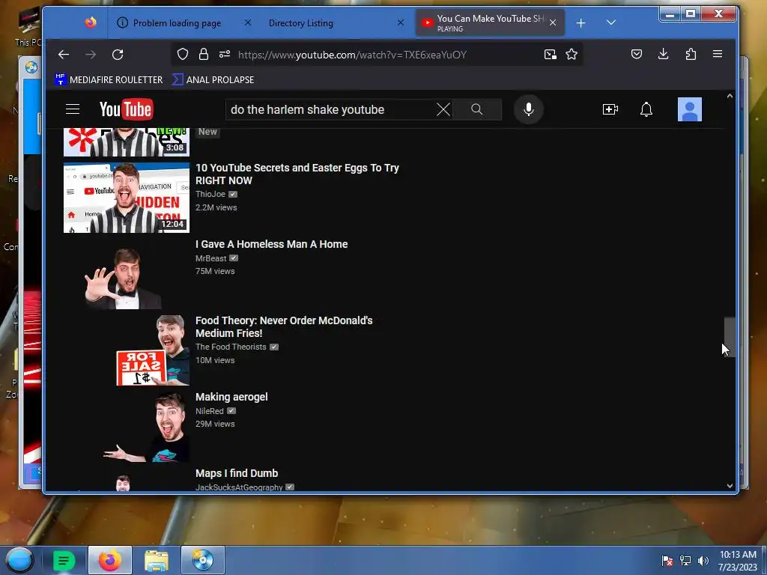Clear the YouTube search box text

[443, 109]
